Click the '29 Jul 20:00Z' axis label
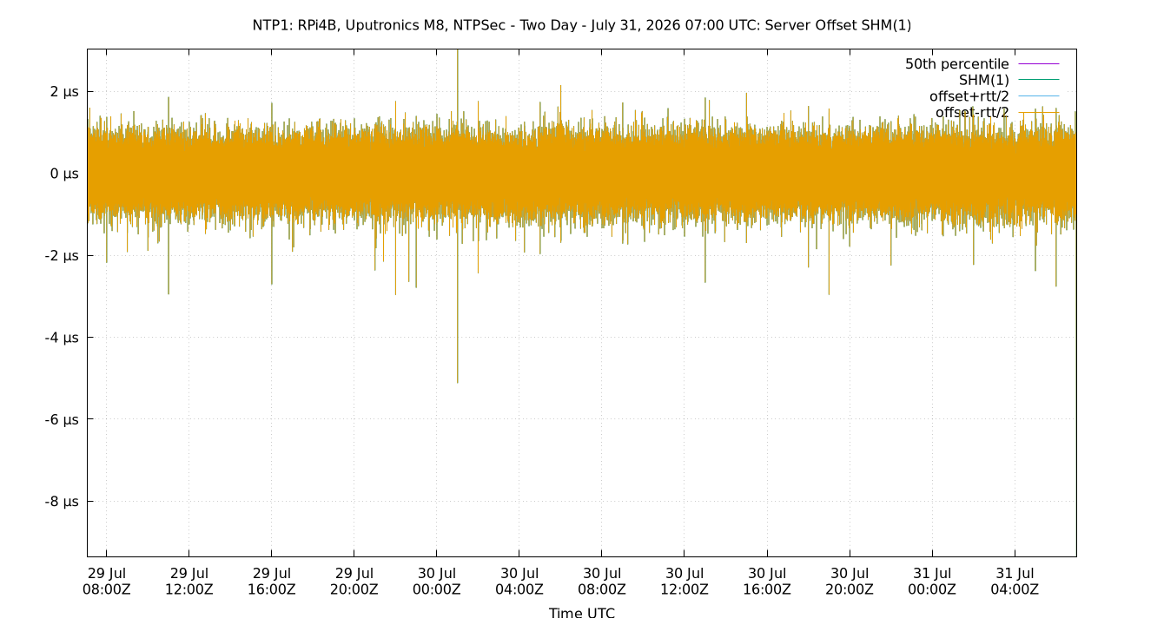Viewport: 1164px width, 625px height. tap(354, 581)
